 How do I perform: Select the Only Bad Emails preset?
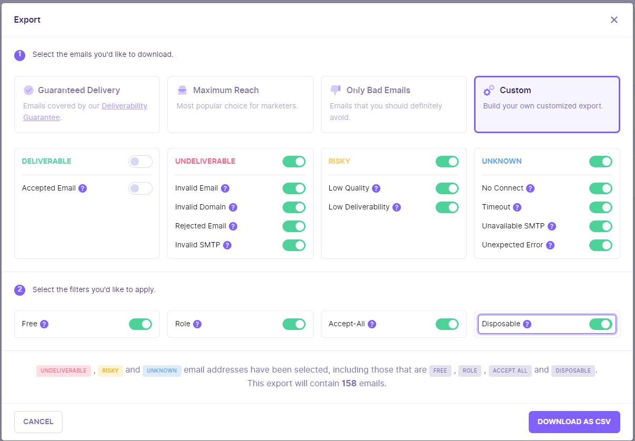(x=394, y=104)
